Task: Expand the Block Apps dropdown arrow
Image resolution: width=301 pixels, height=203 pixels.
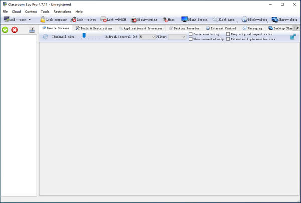Action: pos(237,22)
